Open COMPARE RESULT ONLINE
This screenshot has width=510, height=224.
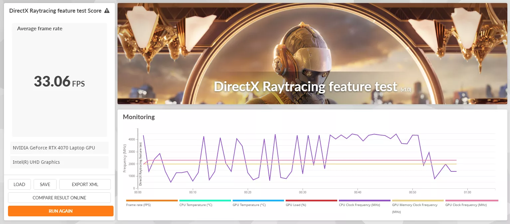coord(59,198)
